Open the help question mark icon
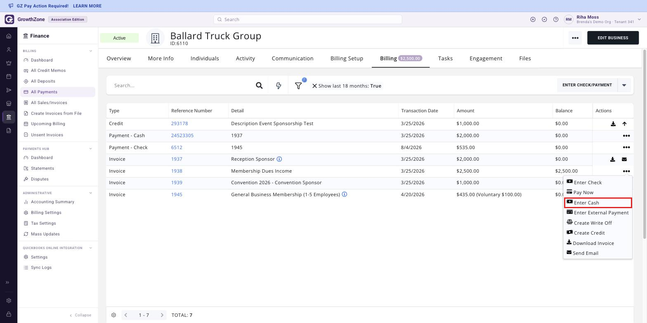Screen dimensions: 647x323 pyautogui.click(x=556, y=19)
